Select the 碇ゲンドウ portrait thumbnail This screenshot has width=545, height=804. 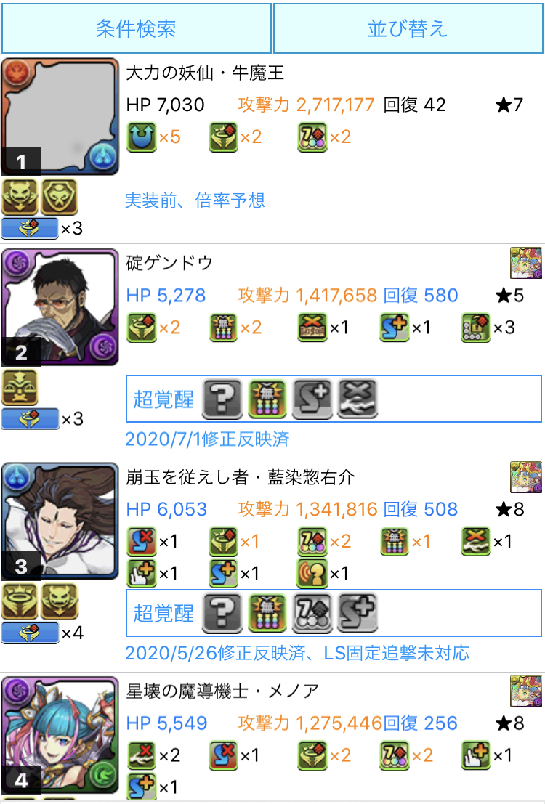60,307
